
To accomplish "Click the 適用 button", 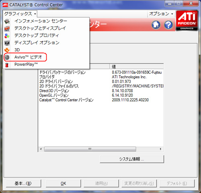I will click(x=101, y=183).
